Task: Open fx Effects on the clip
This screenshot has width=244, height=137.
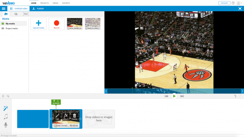Action: point(66,117)
